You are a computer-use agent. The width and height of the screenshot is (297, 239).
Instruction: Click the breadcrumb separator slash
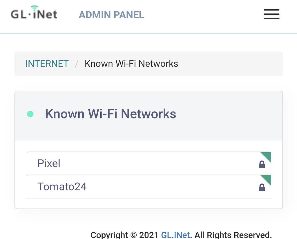(76, 64)
